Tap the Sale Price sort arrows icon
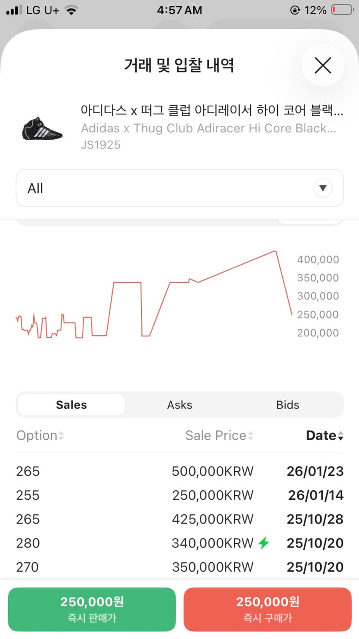The image size is (359, 639). pos(251,436)
